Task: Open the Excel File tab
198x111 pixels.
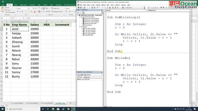Action: click(3, 5)
